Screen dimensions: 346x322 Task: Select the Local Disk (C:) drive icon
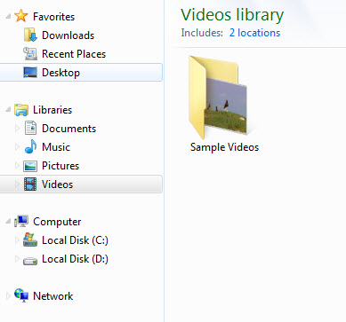coord(30,240)
